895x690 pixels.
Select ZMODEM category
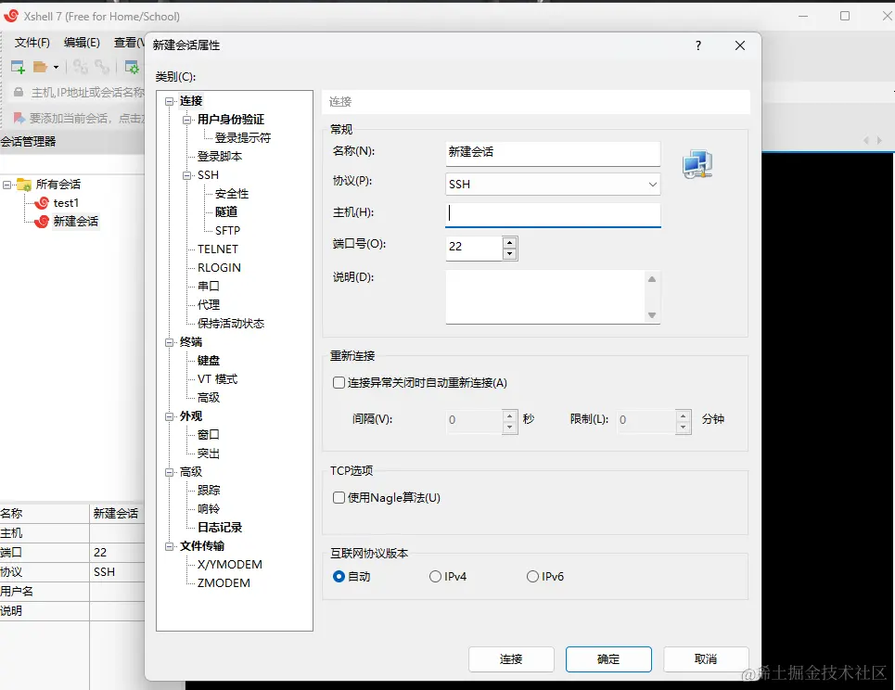tap(224, 583)
